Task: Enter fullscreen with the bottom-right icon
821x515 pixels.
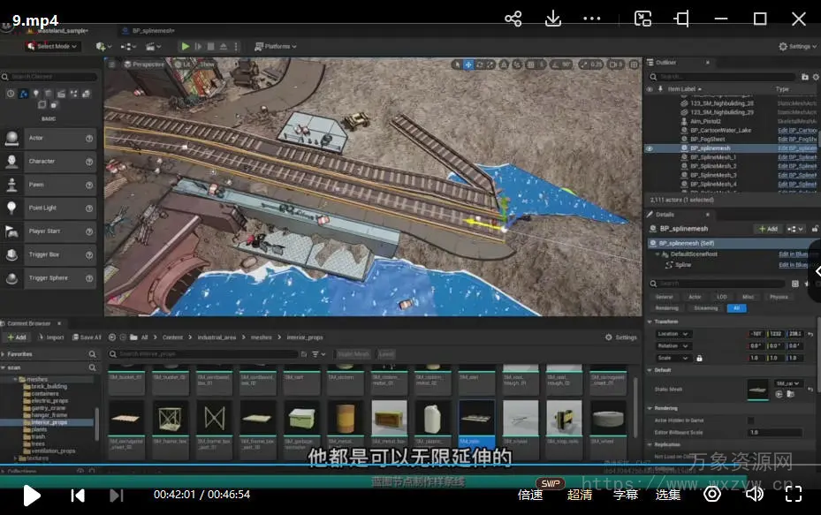Action: (x=794, y=495)
